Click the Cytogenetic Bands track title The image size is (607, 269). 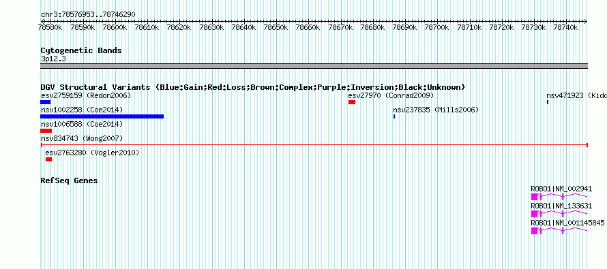pyautogui.click(x=81, y=50)
